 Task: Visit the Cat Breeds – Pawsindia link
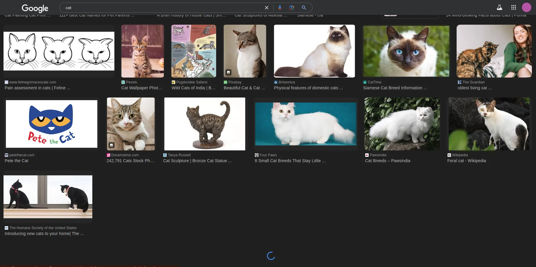388,161
